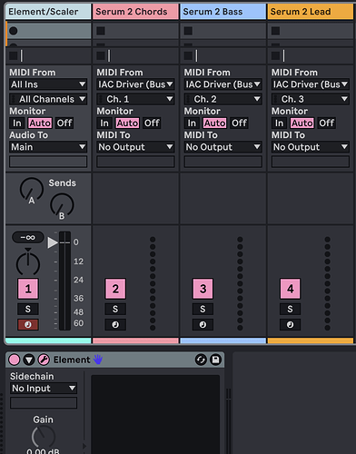Click Element/Scaler pan knob
Screen dimensions: 356x454
[x=28, y=264]
